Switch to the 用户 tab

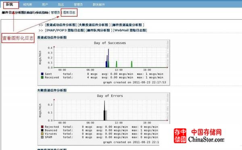45,4
